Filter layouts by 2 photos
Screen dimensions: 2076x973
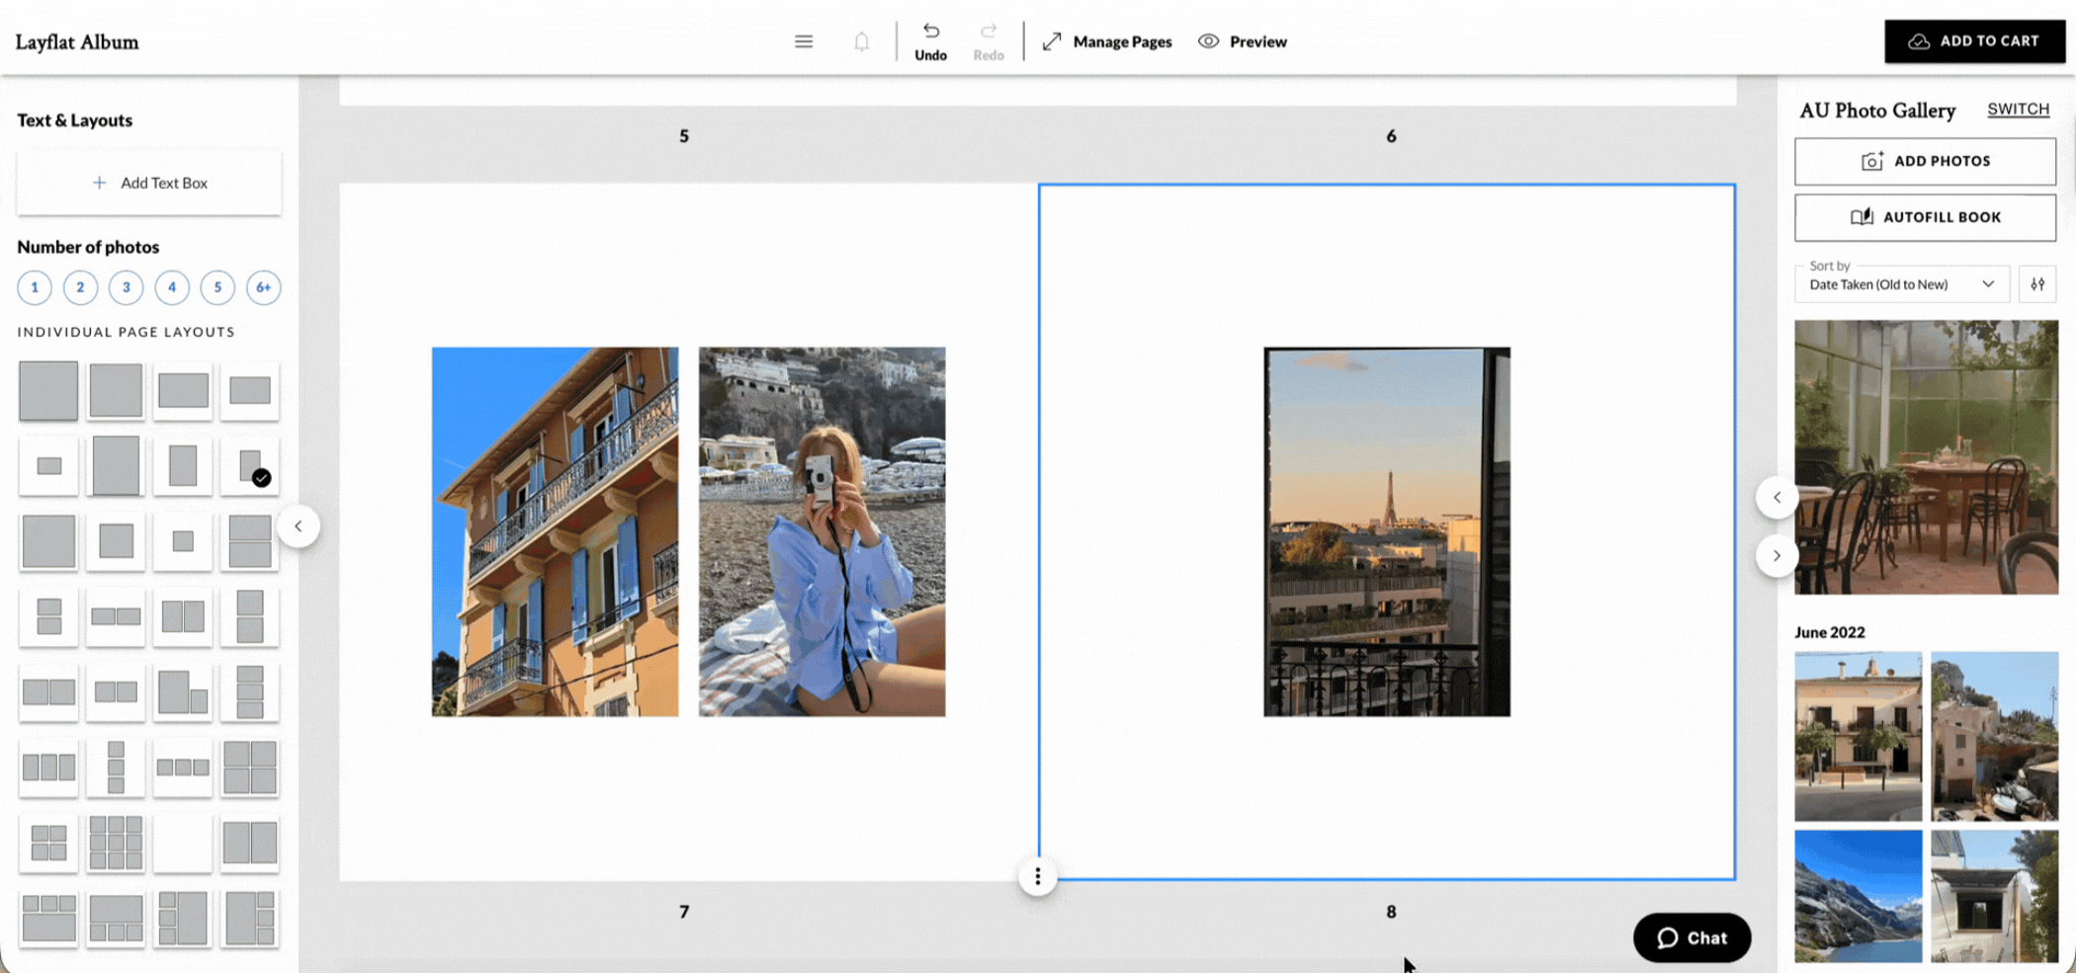coord(80,286)
